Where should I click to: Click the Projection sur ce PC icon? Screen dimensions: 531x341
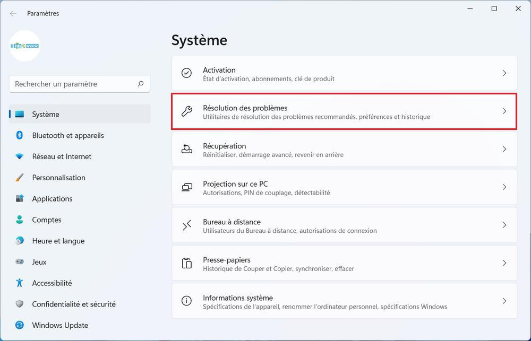[x=186, y=187]
